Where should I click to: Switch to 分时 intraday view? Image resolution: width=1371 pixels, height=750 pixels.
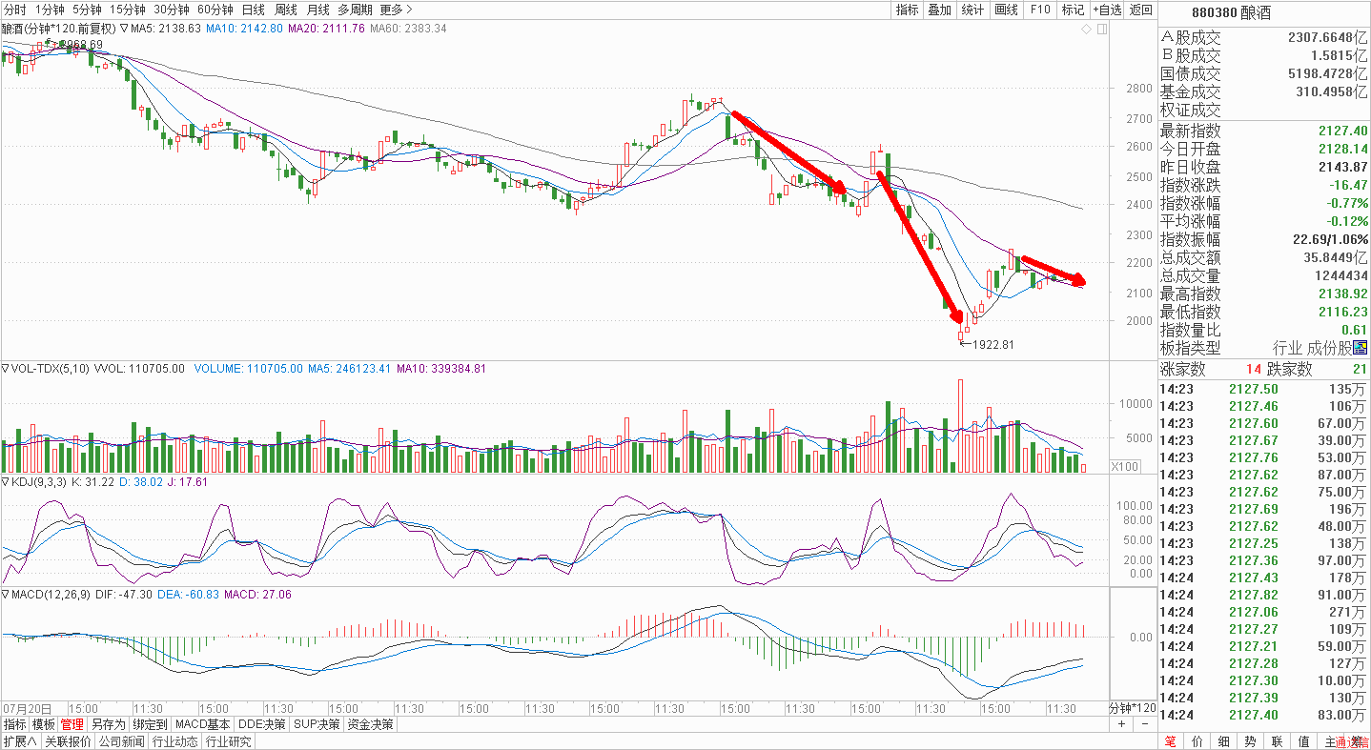pyautogui.click(x=14, y=10)
